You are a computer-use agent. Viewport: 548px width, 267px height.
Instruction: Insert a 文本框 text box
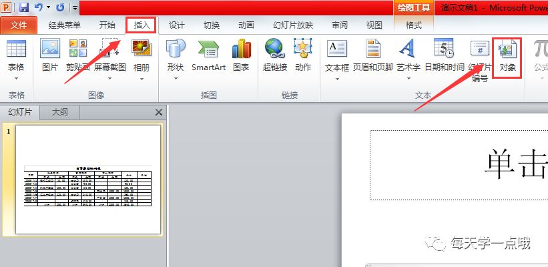(337, 49)
